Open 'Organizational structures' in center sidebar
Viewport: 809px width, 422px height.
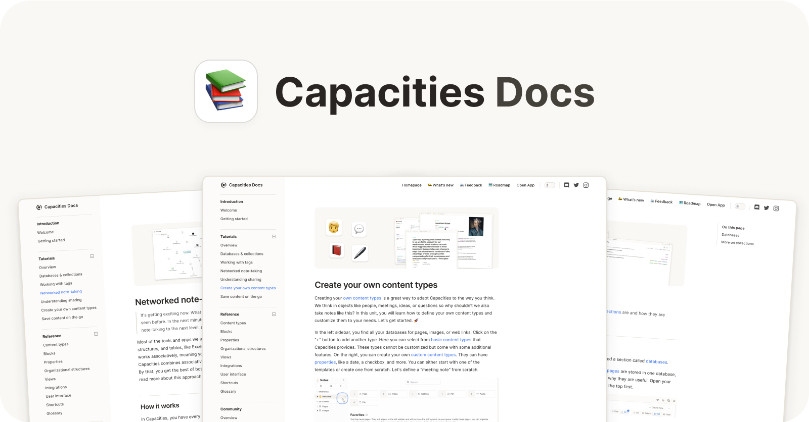point(243,349)
